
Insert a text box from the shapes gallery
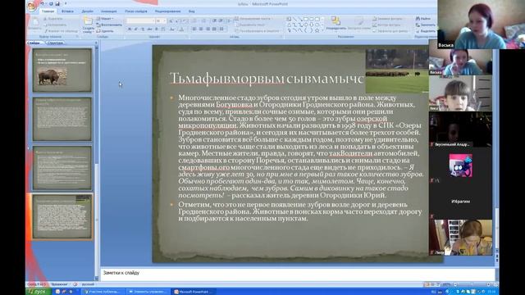289,19
